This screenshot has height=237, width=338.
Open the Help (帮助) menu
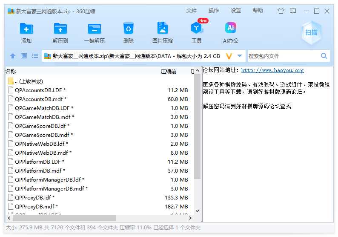[258, 11]
